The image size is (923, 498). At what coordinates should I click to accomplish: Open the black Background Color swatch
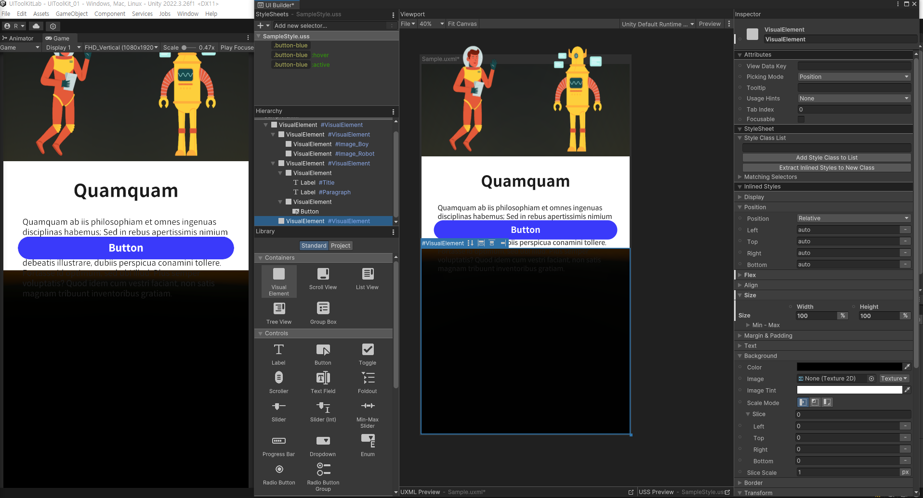pyautogui.click(x=849, y=367)
